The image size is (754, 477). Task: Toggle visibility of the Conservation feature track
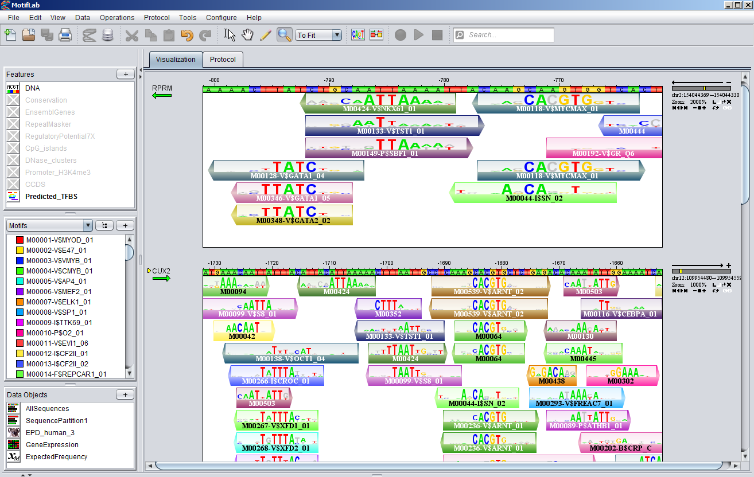(13, 100)
